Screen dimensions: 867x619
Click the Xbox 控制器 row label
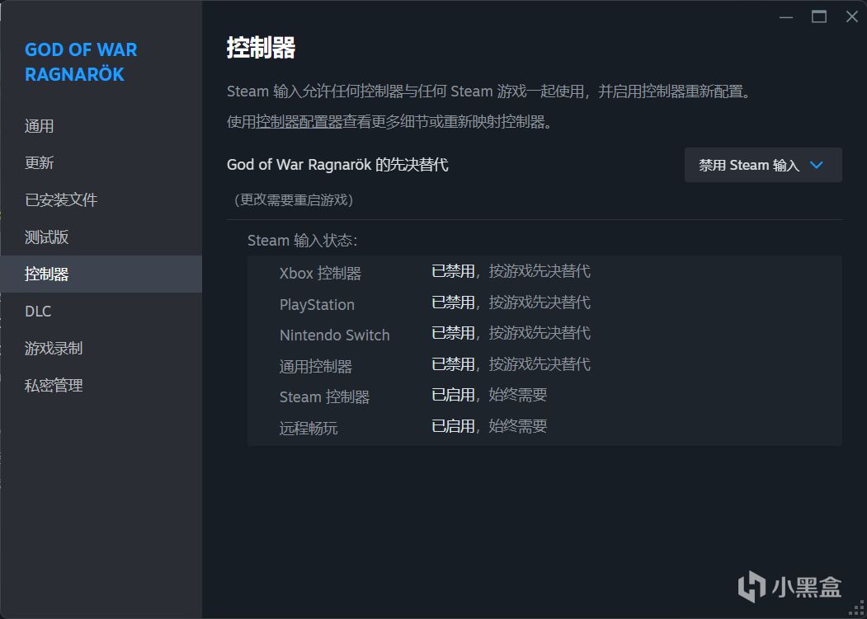pyautogui.click(x=320, y=273)
